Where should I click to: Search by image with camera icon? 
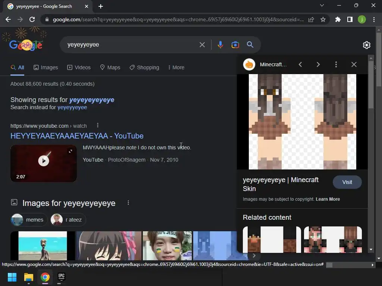tap(235, 45)
